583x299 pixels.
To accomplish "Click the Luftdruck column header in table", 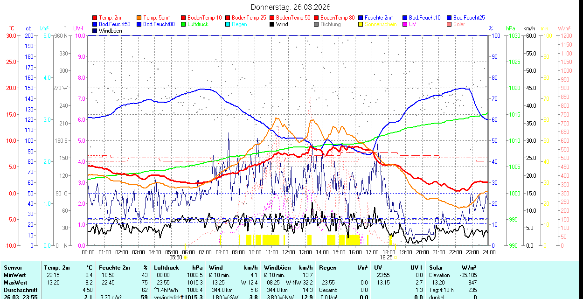I will coord(167,268).
